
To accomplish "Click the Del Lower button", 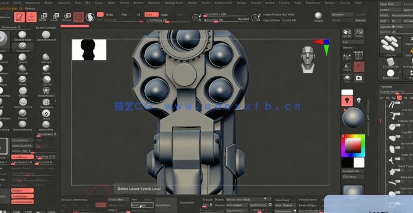I will pyautogui.click(x=142, y=205).
